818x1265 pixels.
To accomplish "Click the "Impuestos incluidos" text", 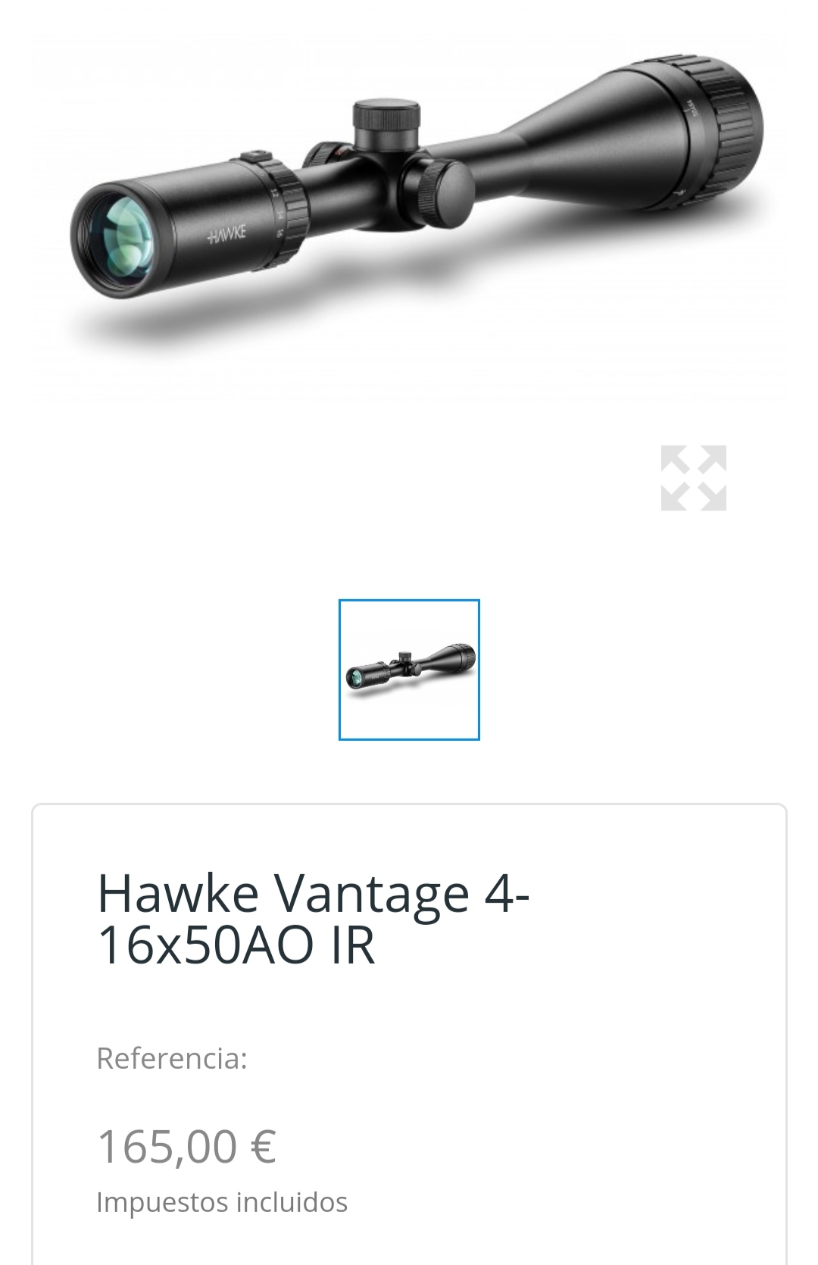I will pos(222,1202).
